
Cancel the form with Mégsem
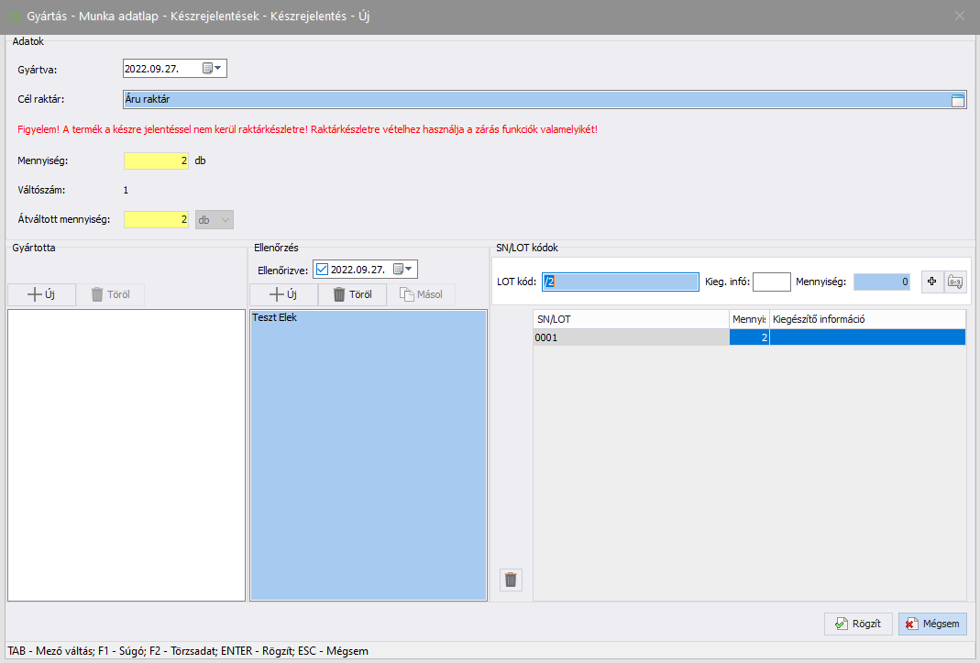tap(932, 624)
